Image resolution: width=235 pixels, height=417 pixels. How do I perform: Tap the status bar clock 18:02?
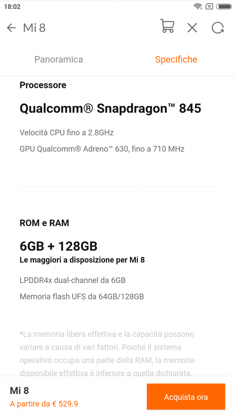coord(12,7)
